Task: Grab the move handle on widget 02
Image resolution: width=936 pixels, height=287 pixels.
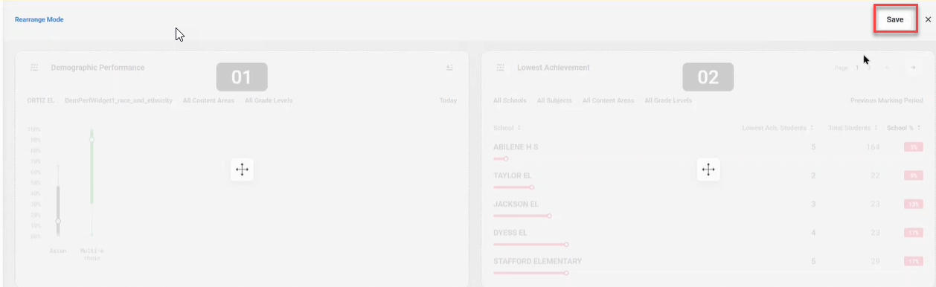Action: coord(708,170)
